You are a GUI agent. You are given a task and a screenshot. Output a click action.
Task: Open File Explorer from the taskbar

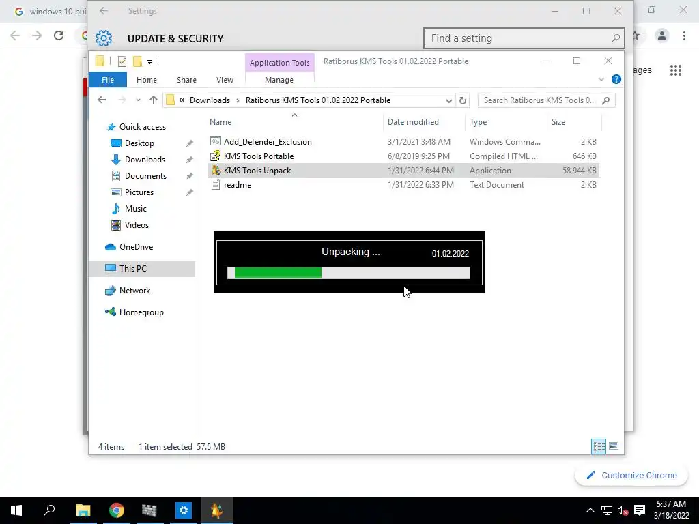coord(83,510)
